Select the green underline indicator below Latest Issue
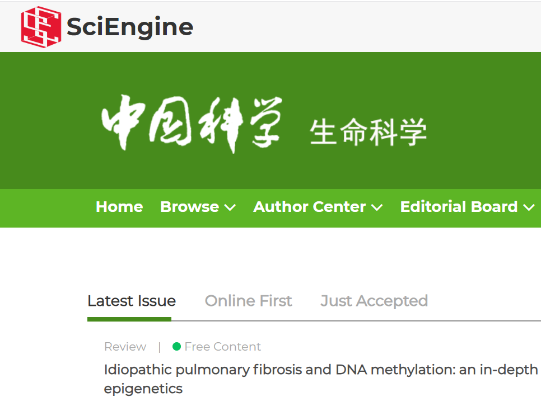The height and width of the screenshot is (411, 541). coord(129,320)
